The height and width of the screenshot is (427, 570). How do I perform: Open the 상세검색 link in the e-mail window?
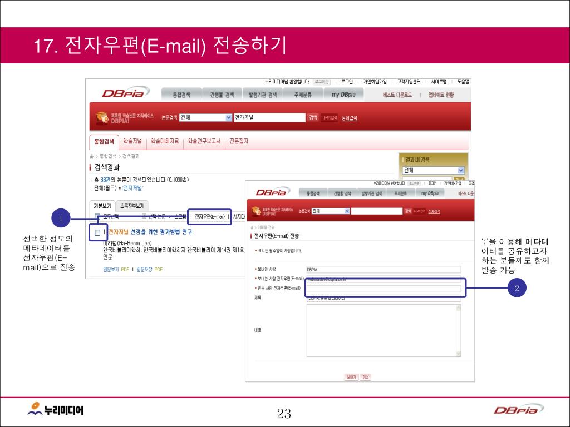[x=434, y=211]
